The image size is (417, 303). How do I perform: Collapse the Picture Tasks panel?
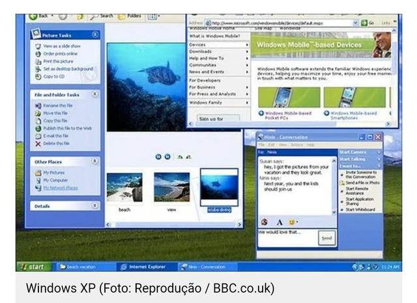[x=95, y=34]
